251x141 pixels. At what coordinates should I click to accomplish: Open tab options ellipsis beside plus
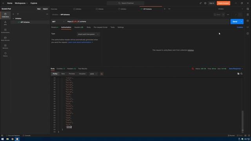[169, 9]
